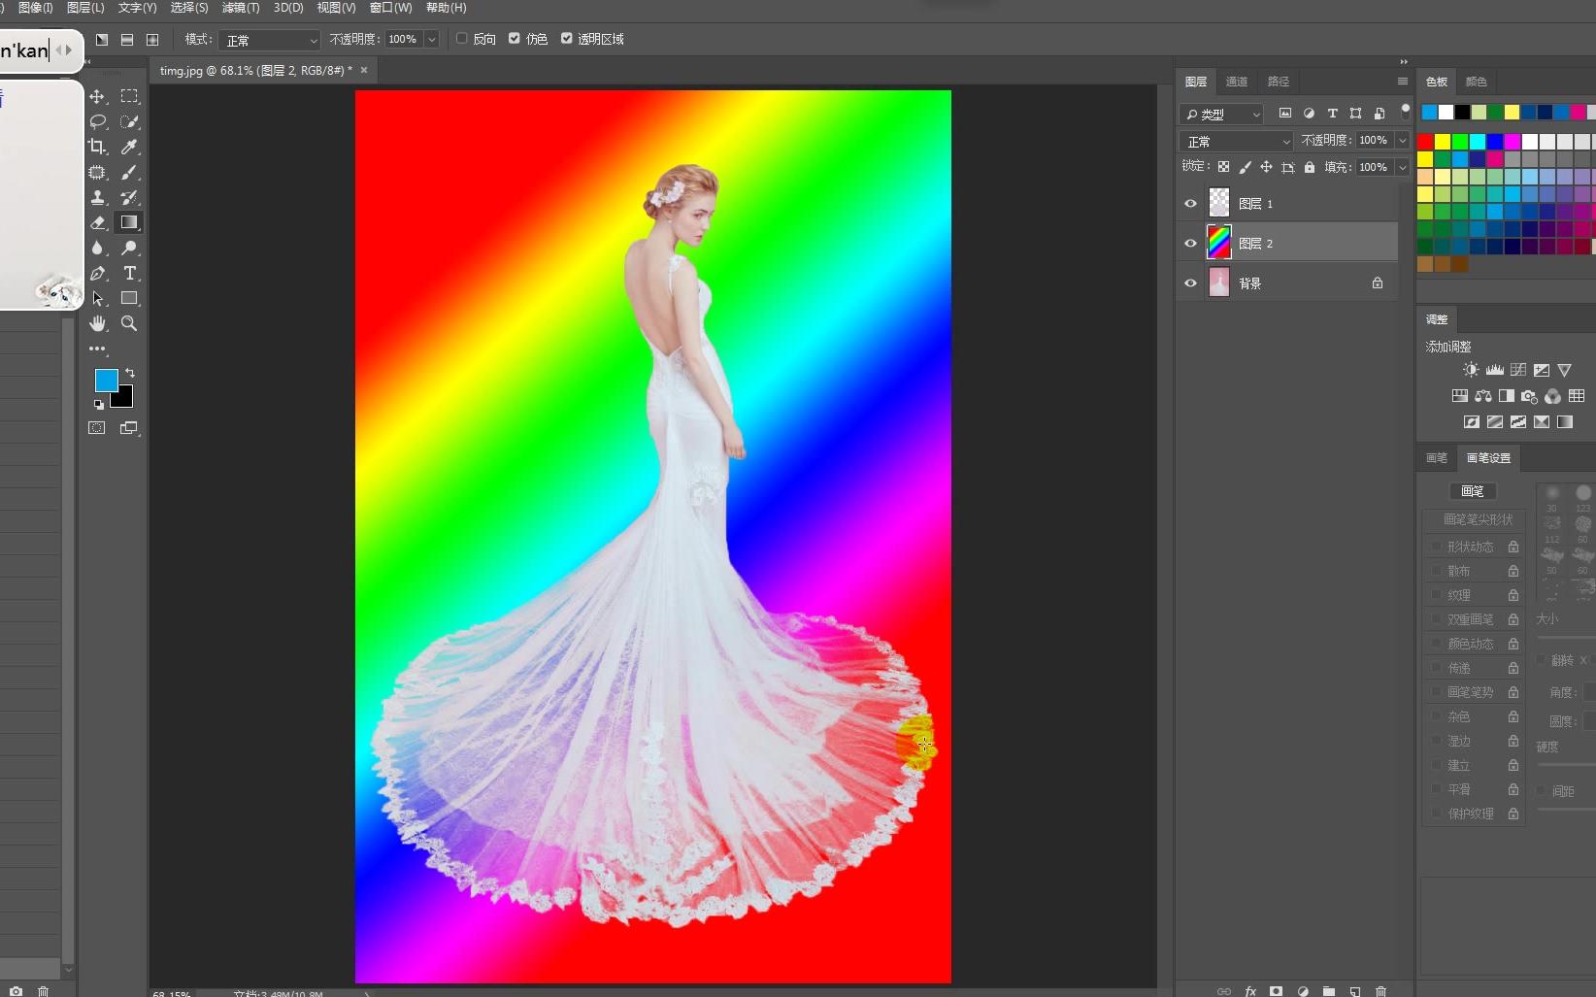The image size is (1596, 997).
Task: Open 滤镜(T) menu
Action: click(241, 8)
